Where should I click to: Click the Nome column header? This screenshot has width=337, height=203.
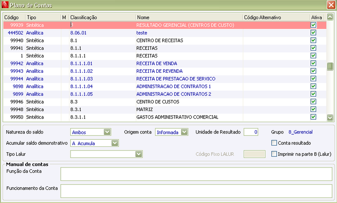point(189,18)
